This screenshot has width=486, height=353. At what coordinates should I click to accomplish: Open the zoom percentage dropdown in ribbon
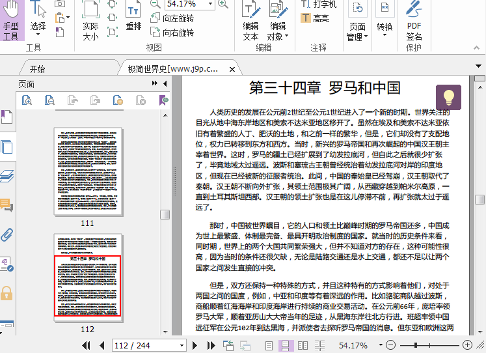[209, 5]
